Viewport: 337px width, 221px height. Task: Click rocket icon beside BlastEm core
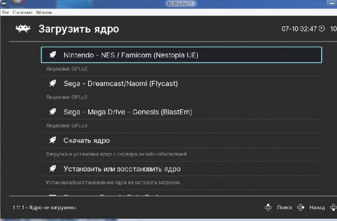[53, 112]
